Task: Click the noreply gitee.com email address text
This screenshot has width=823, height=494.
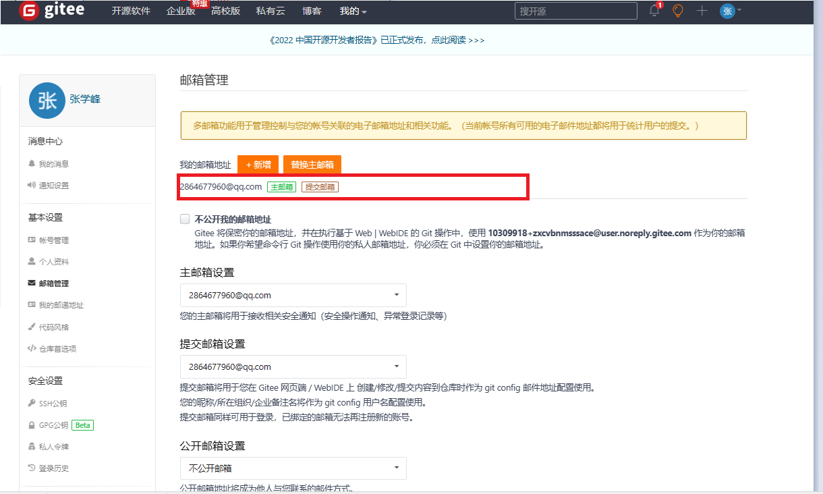Action: (590, 233)
